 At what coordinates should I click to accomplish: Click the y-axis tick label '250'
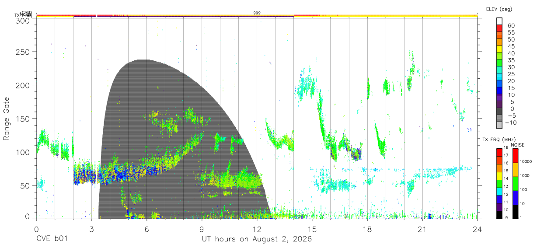click(22, 52)
